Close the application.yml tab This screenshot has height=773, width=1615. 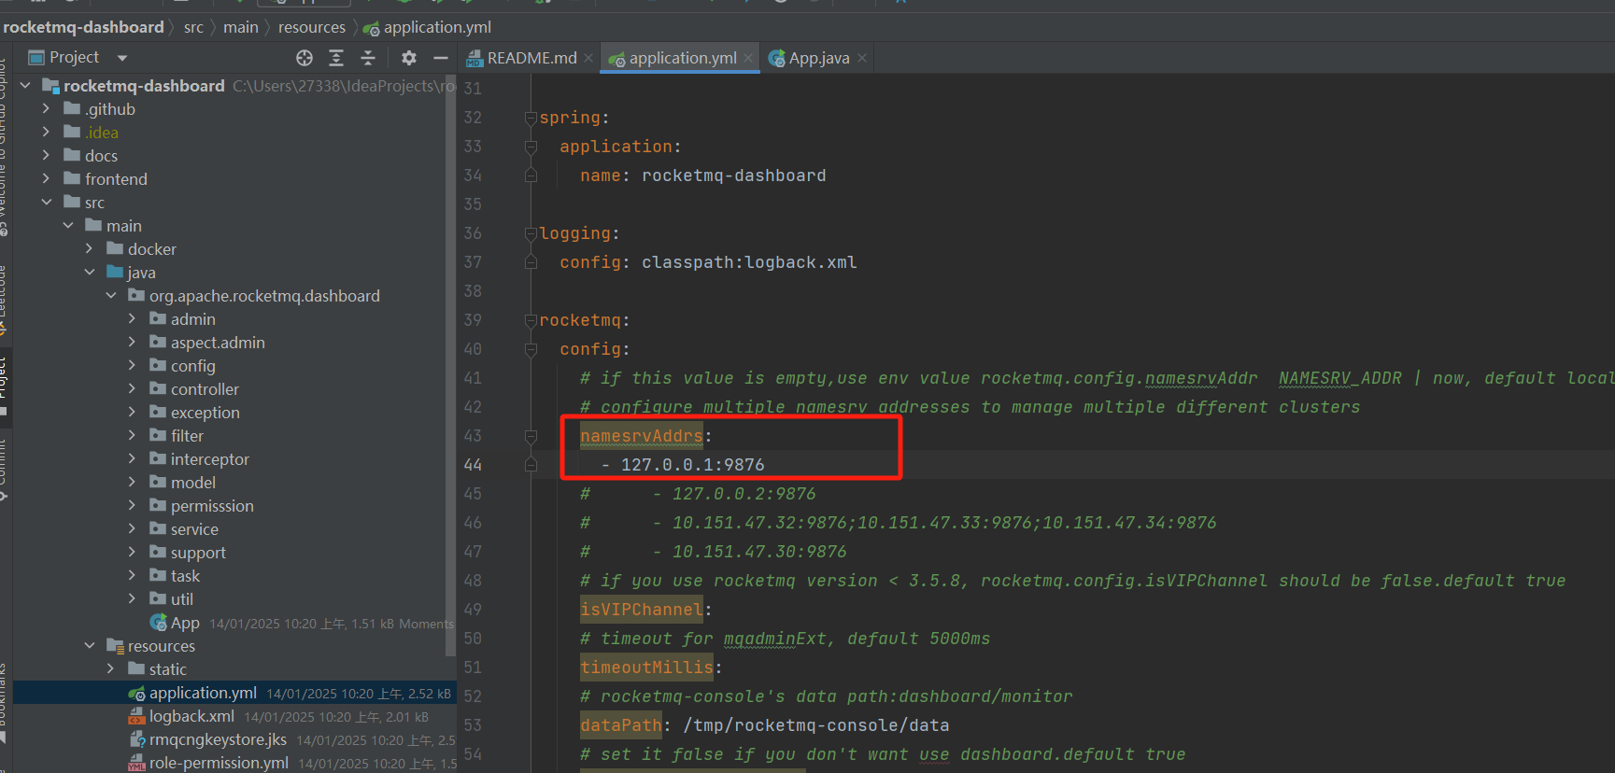pyautogui.click(x=748, y=58)
